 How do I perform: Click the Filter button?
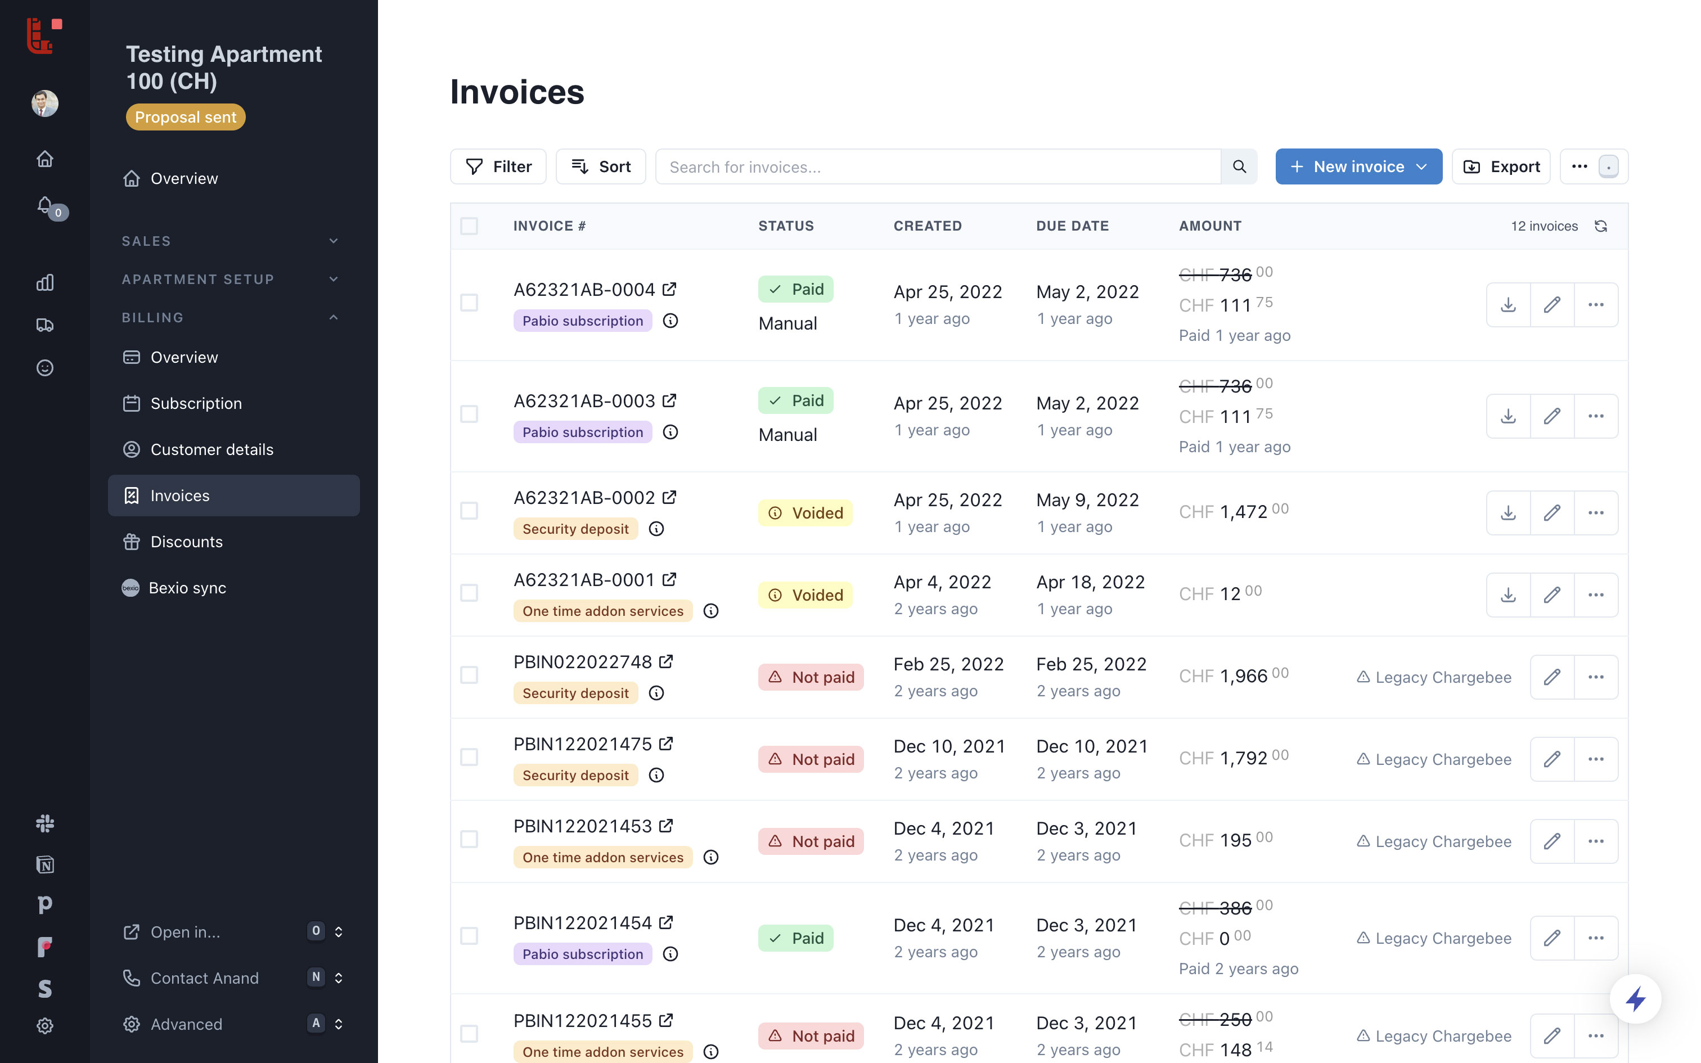coord(498,166)
